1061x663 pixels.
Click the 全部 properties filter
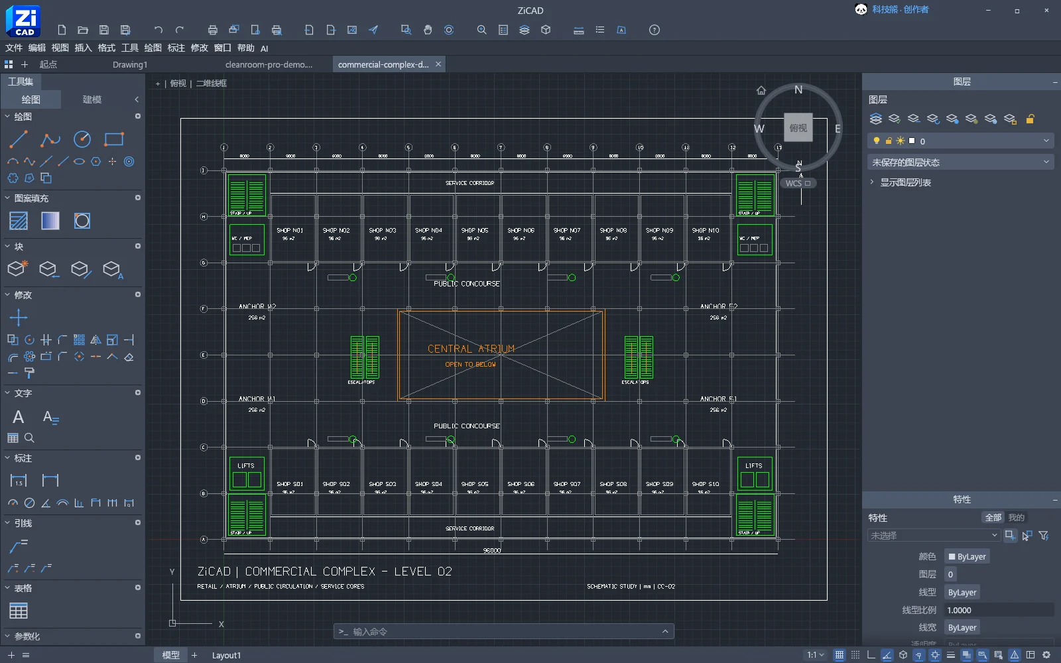[x=993, y=517]
